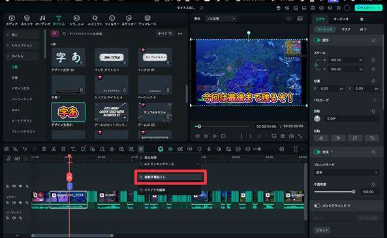The height and width of the screenshot is (238, 387).
Task: Switch to the オーディオ properties tab
Action: click(x=341, y=19)
